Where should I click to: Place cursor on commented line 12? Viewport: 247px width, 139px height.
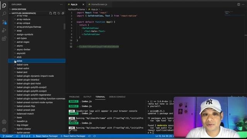point(98,47)
